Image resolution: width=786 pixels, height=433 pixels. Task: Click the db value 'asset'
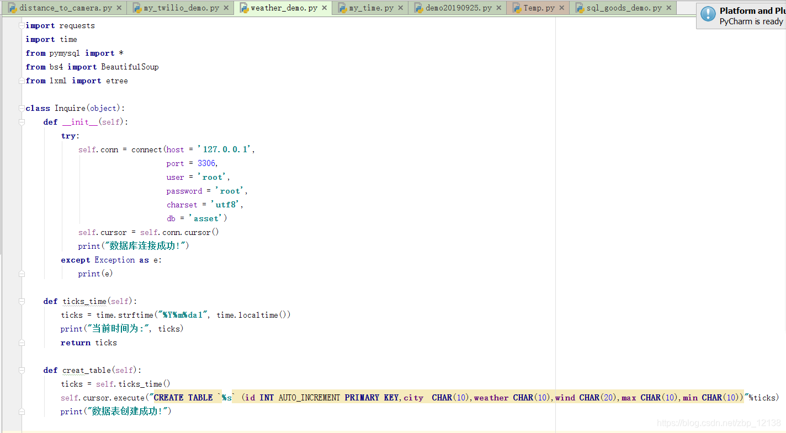coord(206,218)
